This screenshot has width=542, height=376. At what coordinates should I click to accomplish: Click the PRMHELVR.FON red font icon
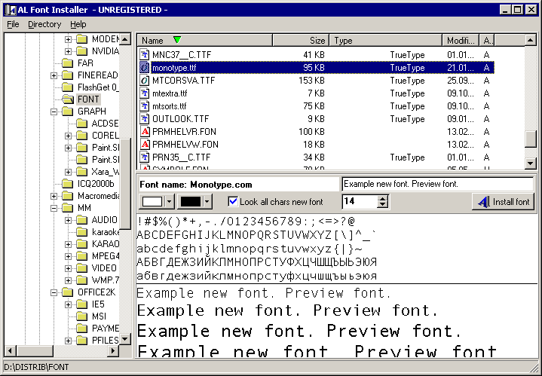click(x=144, y=131)
